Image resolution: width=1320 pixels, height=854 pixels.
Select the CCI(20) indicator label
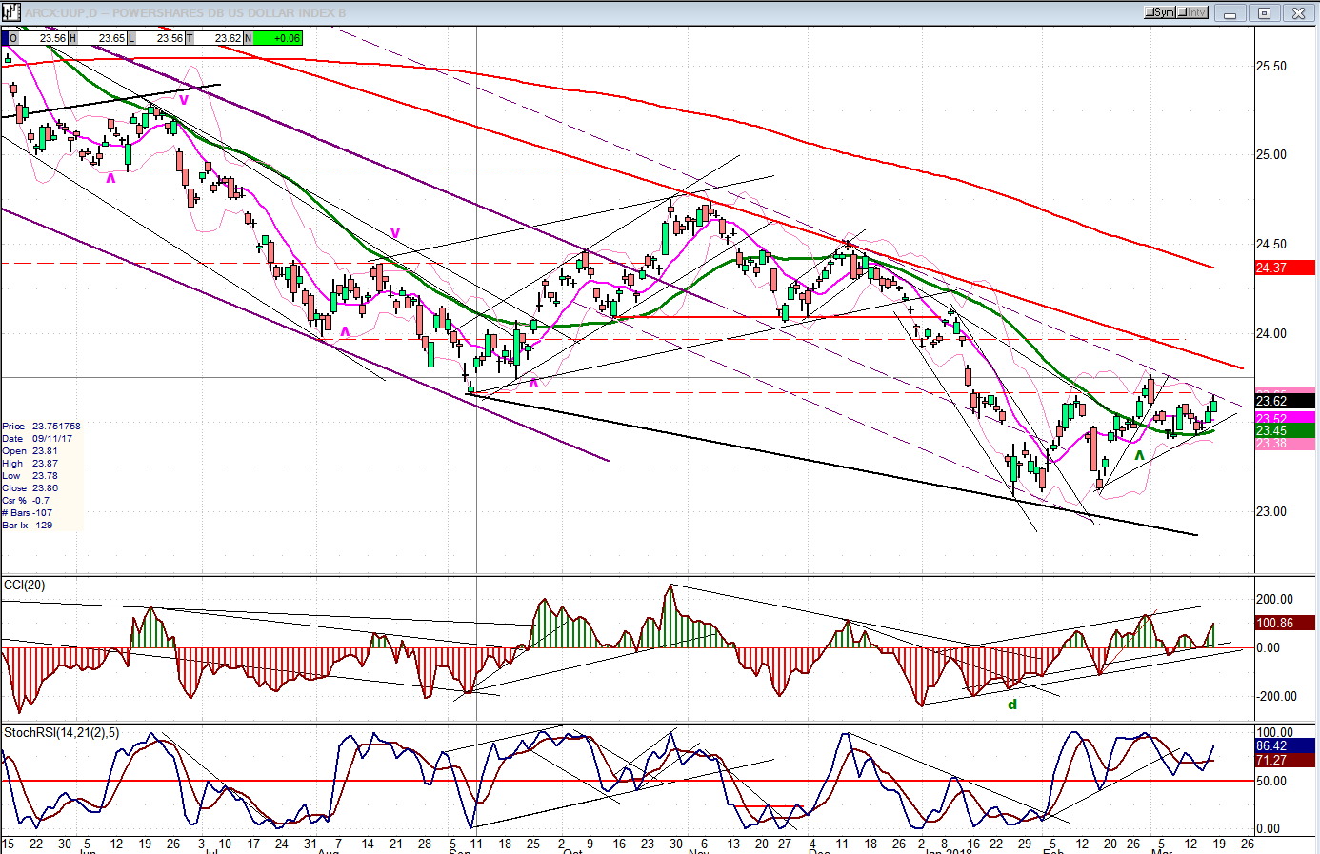[x=25, y=585]
